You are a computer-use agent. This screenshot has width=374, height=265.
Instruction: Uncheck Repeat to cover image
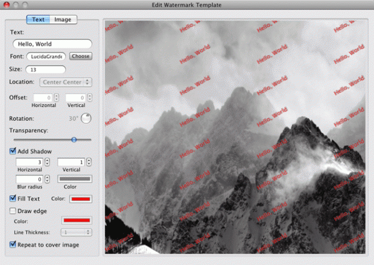[x=13, y=245]
